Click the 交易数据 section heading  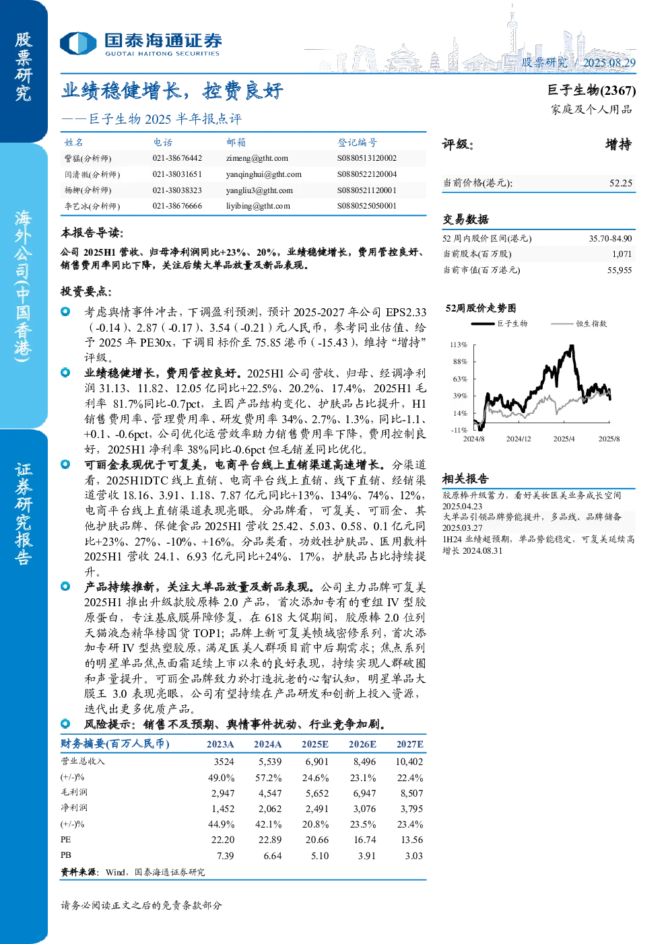click(x=465, y=219)
